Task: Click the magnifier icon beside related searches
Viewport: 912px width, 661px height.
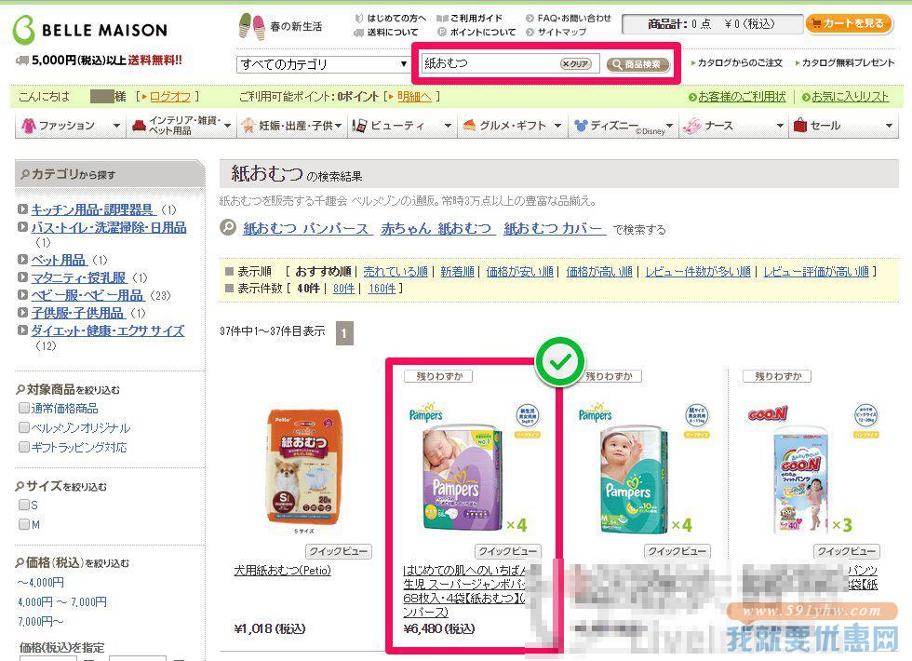Action: pyautogui.click(x=228, y=227)
